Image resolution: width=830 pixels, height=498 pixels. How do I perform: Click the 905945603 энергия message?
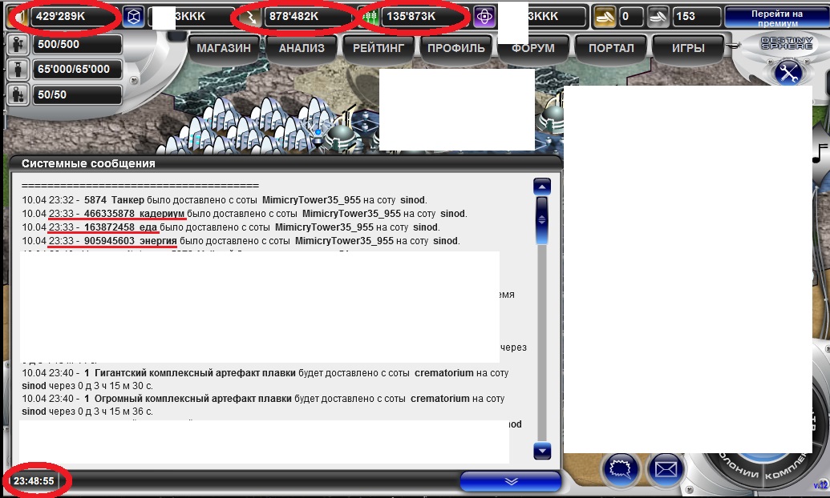(241, 241)
